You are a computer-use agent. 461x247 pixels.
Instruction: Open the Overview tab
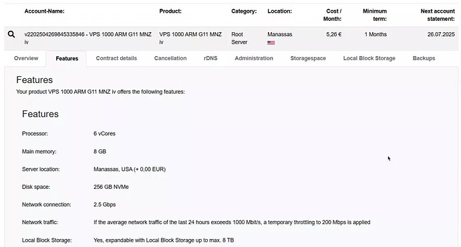26,58
